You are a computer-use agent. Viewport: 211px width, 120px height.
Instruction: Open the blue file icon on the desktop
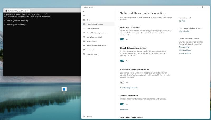point(64,89)
